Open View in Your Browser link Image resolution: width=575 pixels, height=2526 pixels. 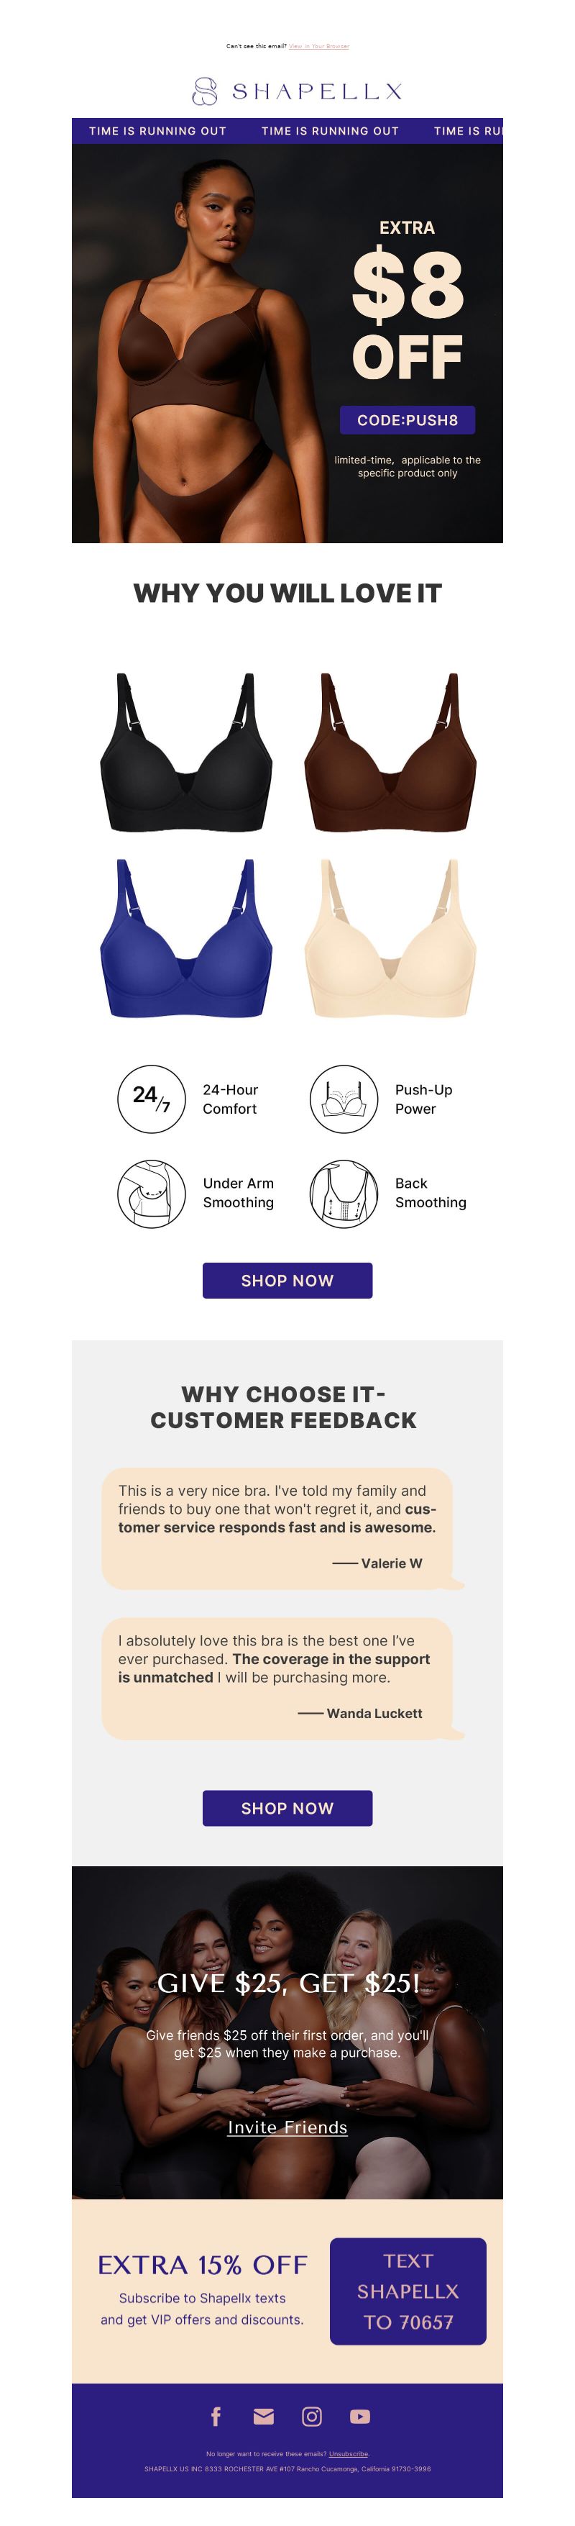(318, 46)
